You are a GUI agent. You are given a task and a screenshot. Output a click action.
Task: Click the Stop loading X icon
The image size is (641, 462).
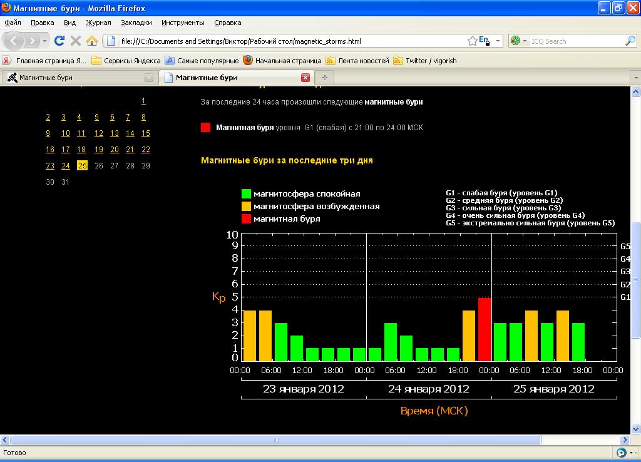click(x=76, y=41)
